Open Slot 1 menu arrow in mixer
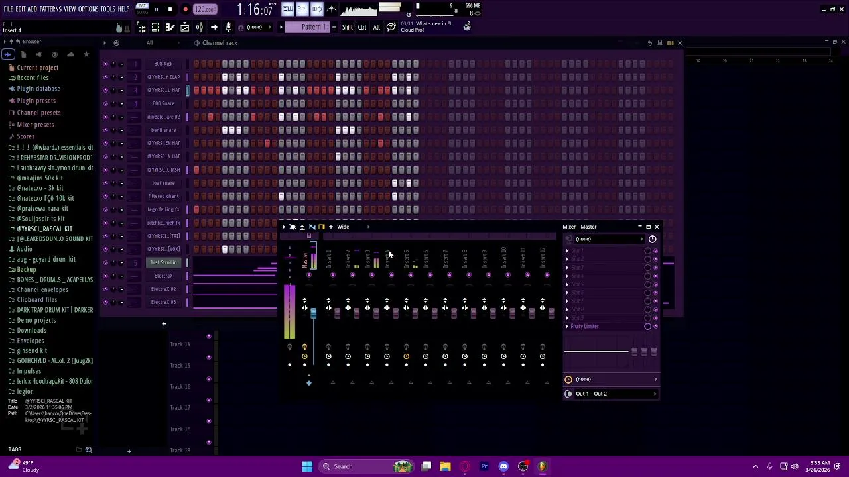Viewport: 849px width, 477px height. pyautogui.click(x=567, y=251)
